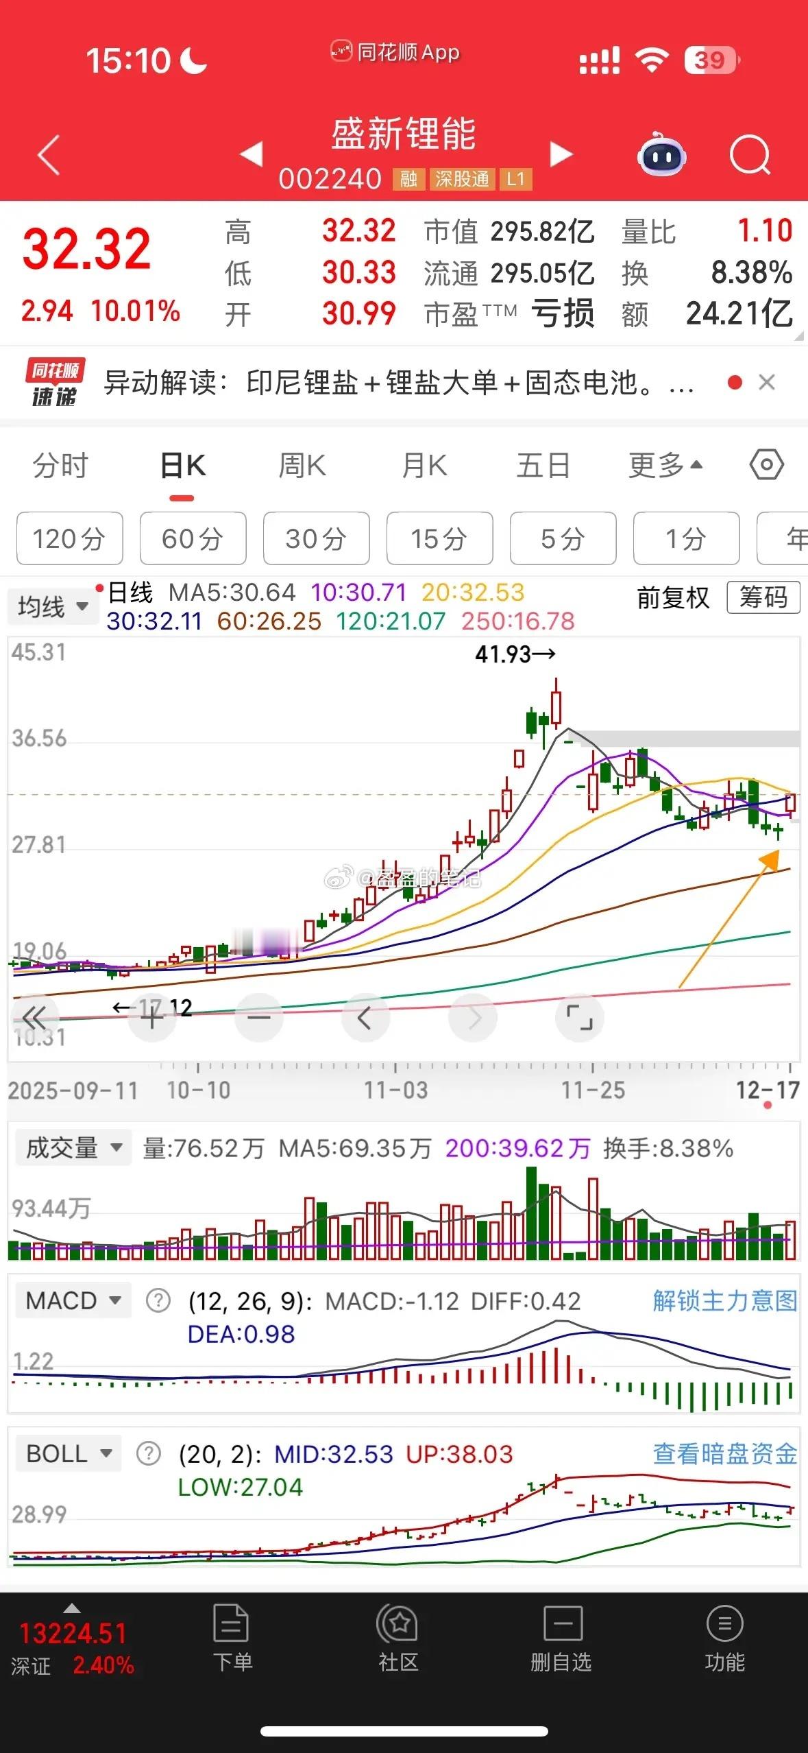Toggle 筹码 chip distribution view
Screen dimensions: 808x1753
coord(763,597)
